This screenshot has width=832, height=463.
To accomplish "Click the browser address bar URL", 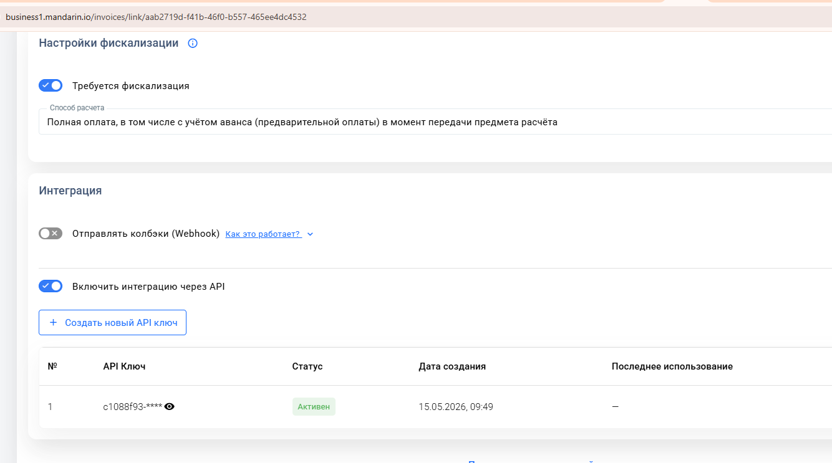I will pos(156,17).
